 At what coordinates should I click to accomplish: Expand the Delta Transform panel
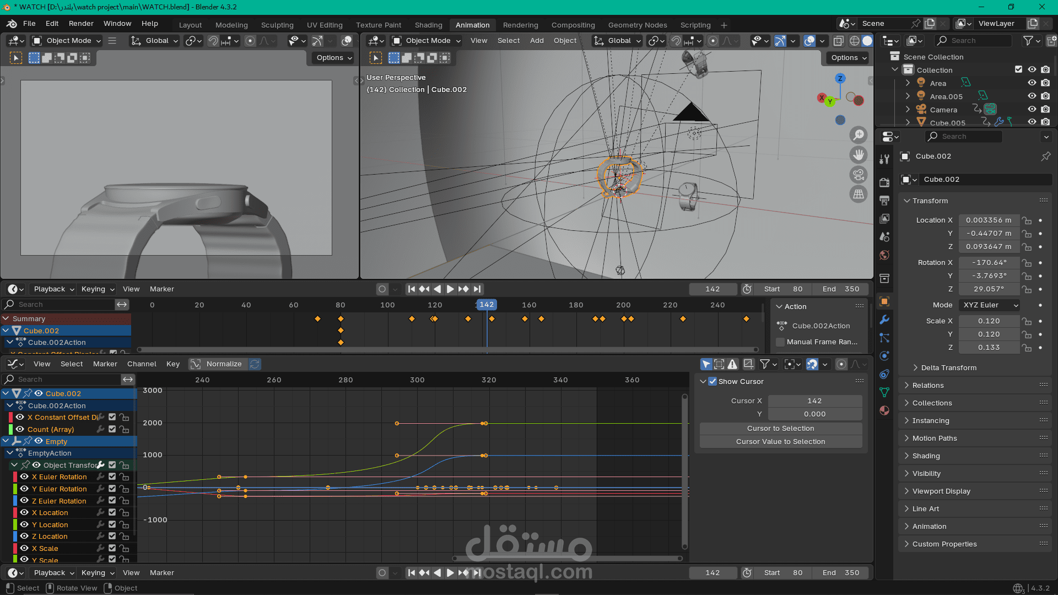click(948, 368)
